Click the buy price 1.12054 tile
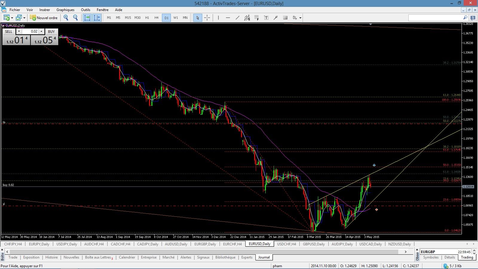This screenshot has height=269, width=478. [x=45, y=40]
